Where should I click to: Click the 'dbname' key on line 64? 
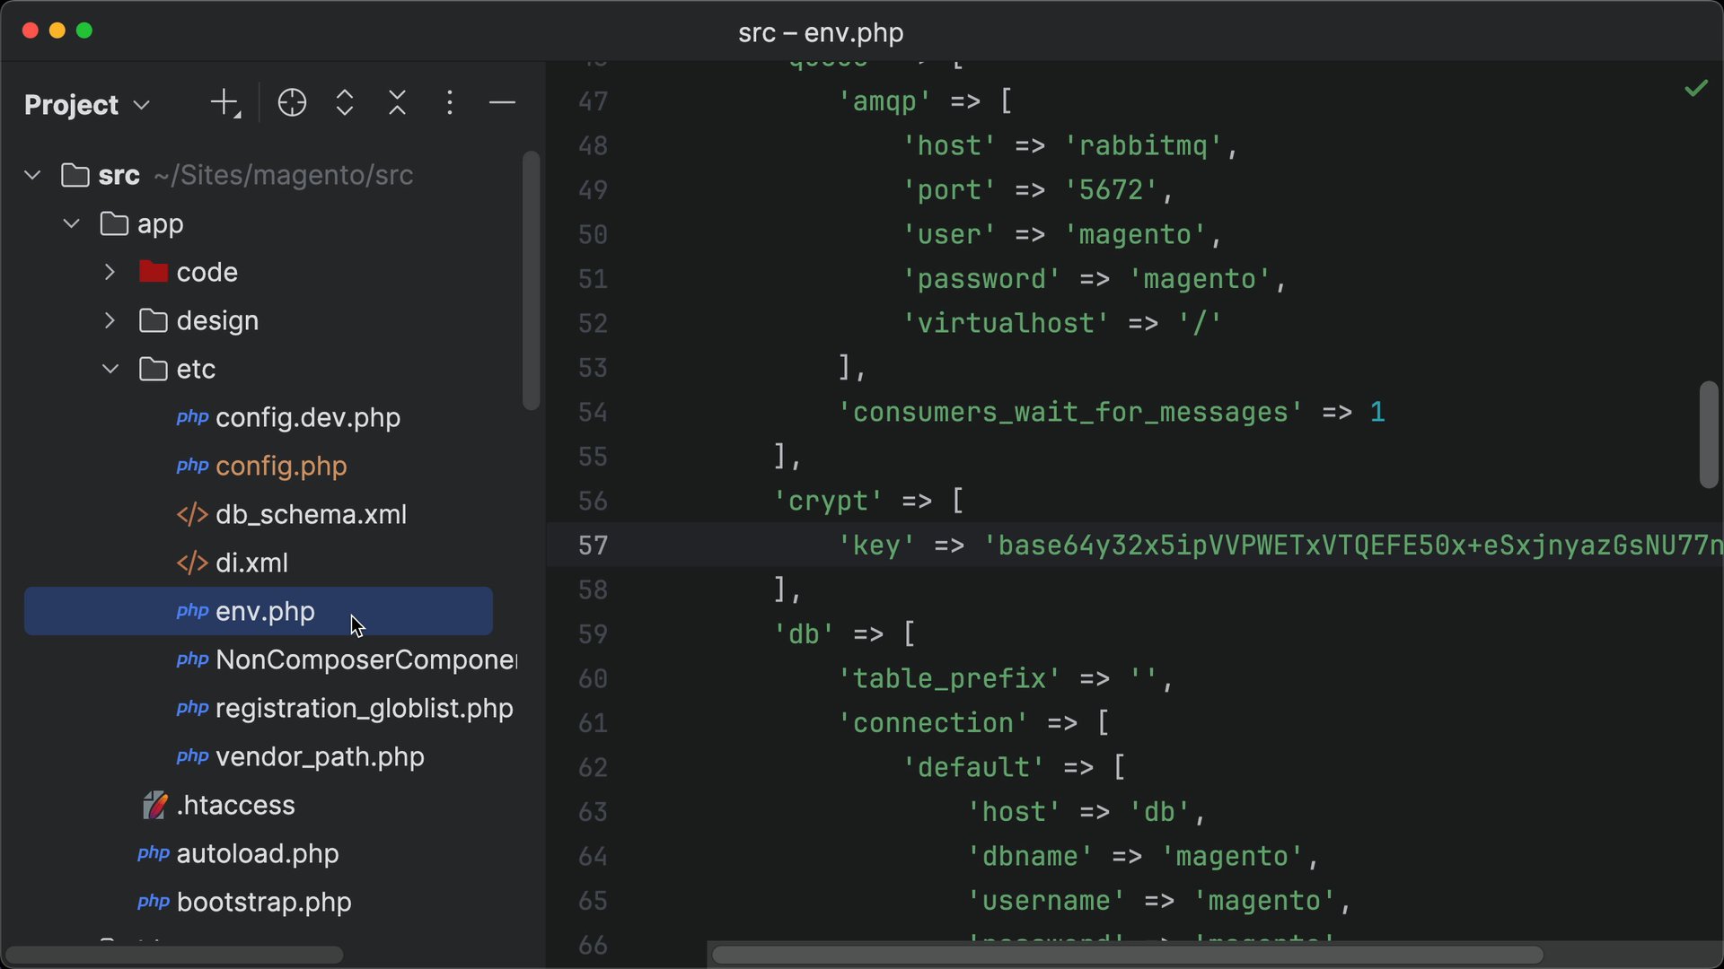coord(1030,856)
